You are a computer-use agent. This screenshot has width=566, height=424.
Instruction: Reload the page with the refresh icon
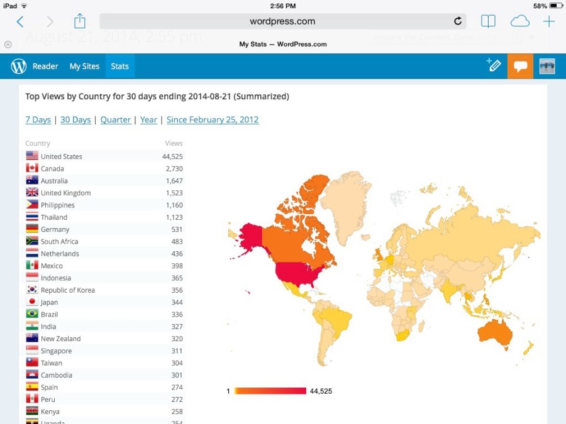[458, 21]
